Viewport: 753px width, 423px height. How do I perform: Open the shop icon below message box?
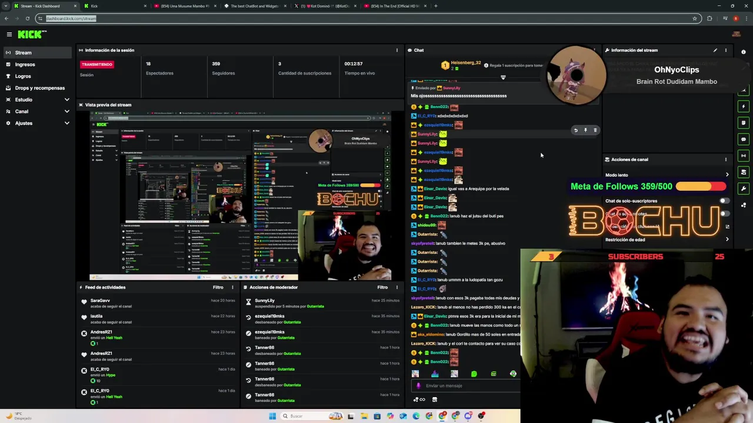[x=434, y=399]
